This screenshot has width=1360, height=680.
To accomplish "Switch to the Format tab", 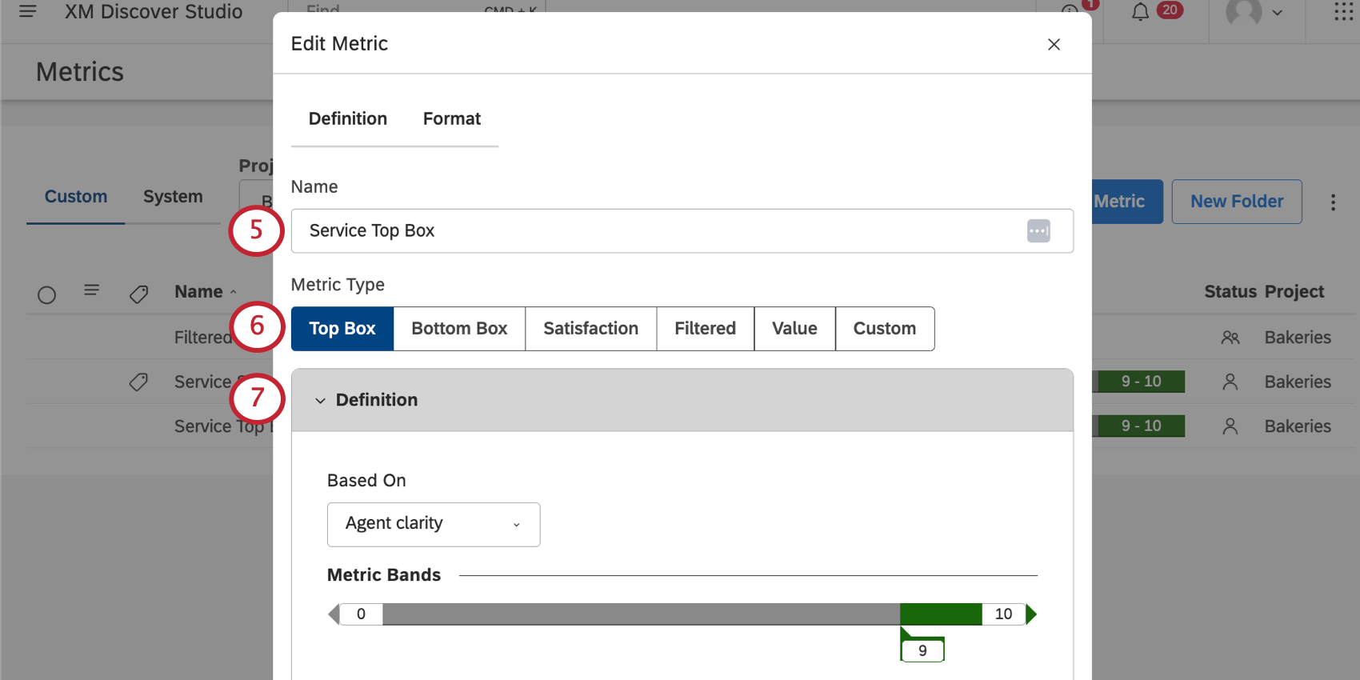I will point(452,119).
